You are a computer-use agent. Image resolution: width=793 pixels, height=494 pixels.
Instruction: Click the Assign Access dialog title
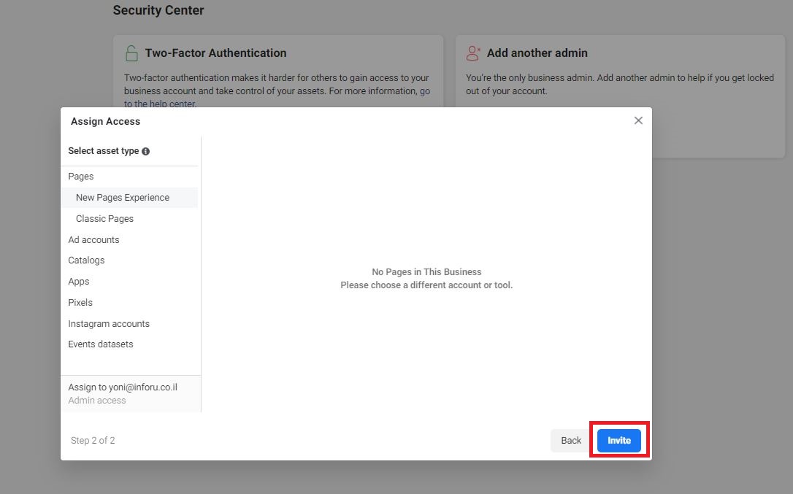point(105,121)
